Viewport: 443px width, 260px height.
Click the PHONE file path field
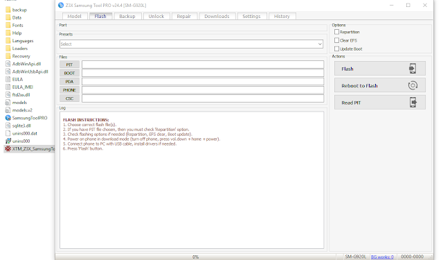203,90
